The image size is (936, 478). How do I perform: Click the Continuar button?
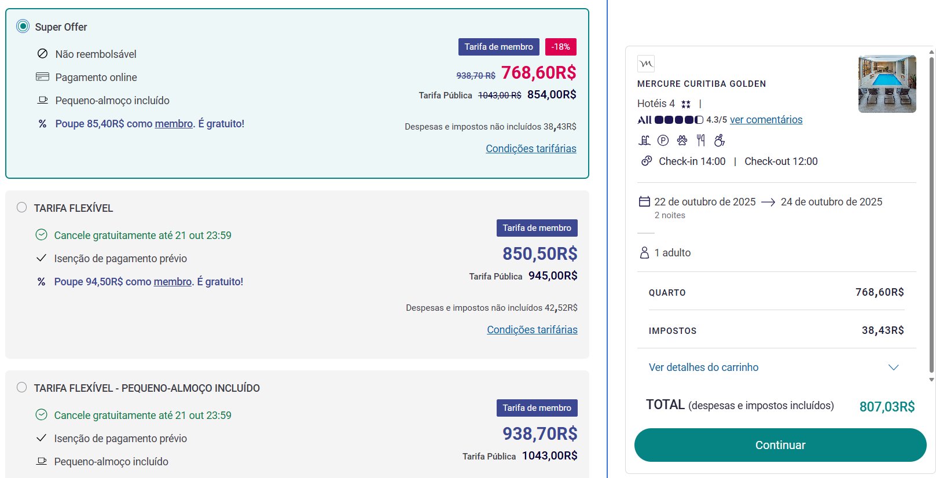point(780,445)
